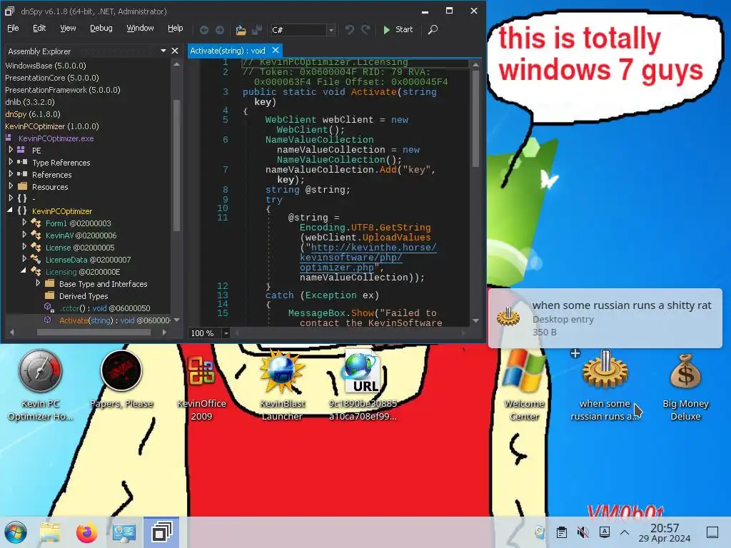The height and width of the screenshot is (548, 731).
Task: Click the Assembly Explorer horizontal scrollbar thumb
Action: point(94,333)
